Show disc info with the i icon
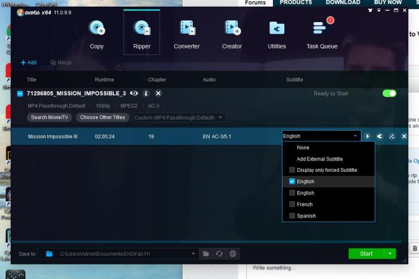The width and height of the screenshot is (419, 279). [146, 93]
